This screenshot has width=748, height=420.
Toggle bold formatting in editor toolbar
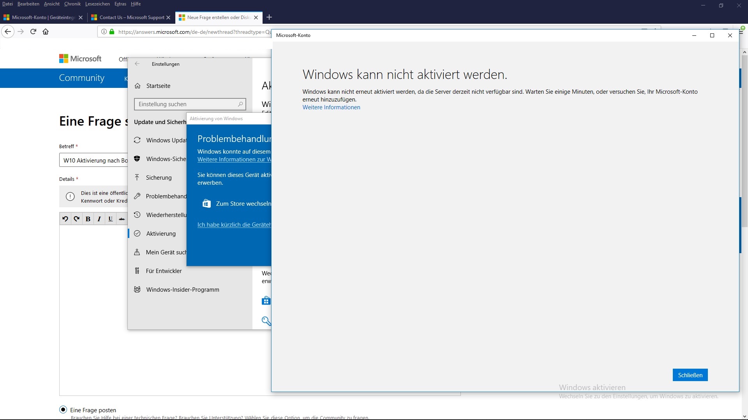point(88,219)
